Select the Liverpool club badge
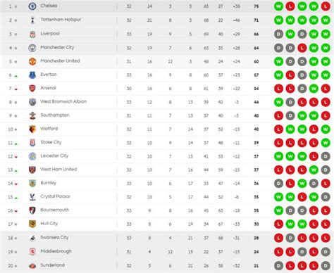 point(32,34)
